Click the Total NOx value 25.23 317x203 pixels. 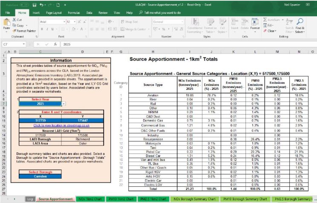point(190,189)
